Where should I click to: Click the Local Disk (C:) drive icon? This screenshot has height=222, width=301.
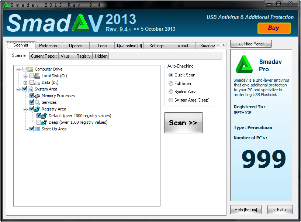(37, 76)
